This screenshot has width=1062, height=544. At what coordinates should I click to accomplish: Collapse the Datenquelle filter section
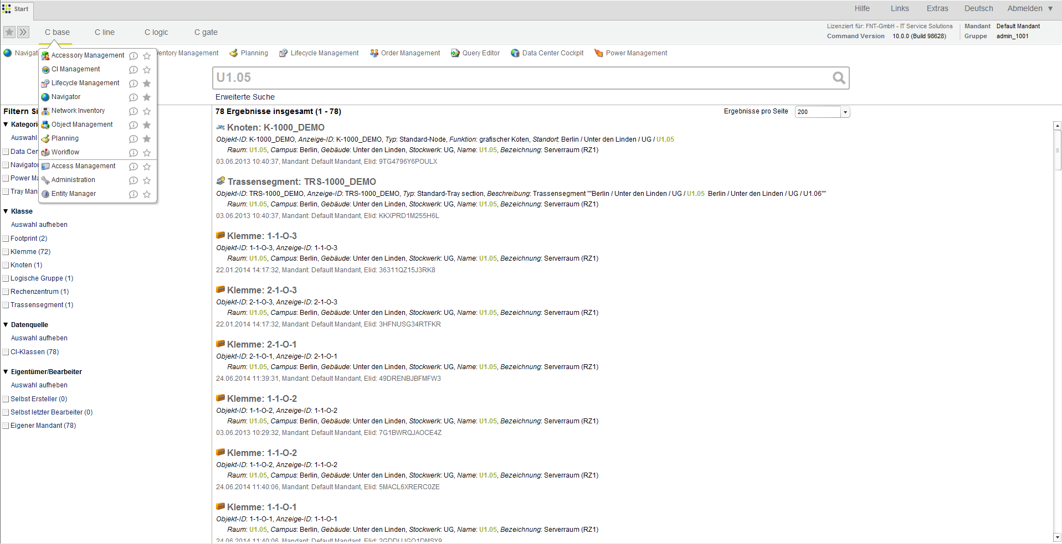(x=6, y=325)
